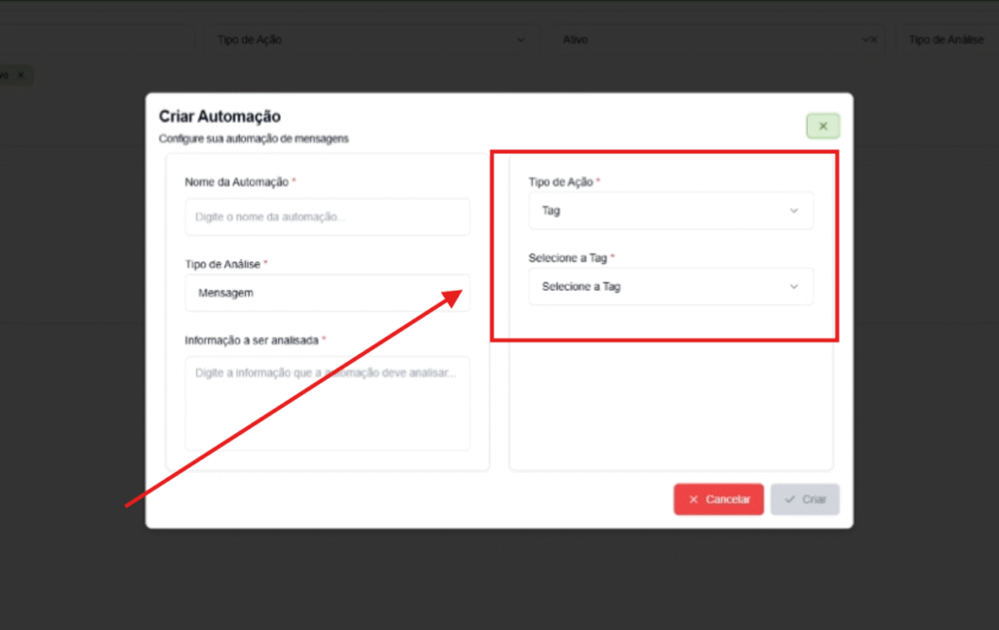Open the background Tipo de Análise filter

tap(946, 40)
